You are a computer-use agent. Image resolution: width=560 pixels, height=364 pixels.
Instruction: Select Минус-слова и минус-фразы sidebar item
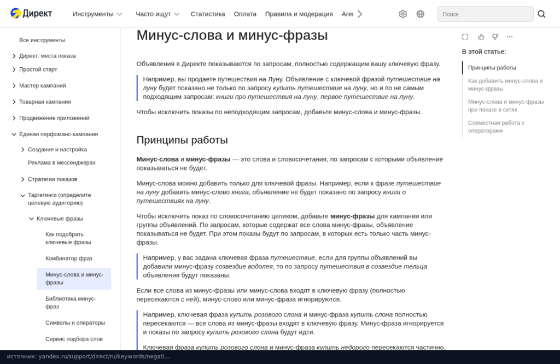(x=74, y=278)
